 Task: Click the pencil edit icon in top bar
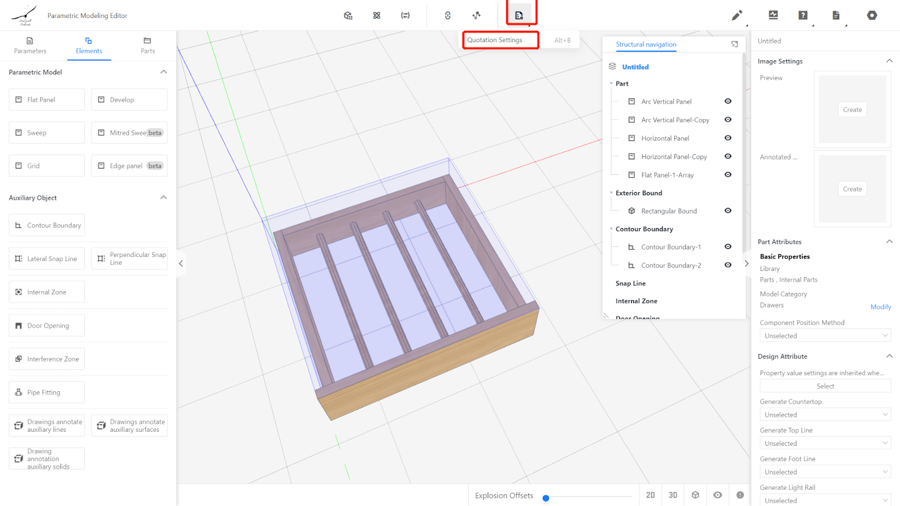pyautogui.click(x=736, y=15)
